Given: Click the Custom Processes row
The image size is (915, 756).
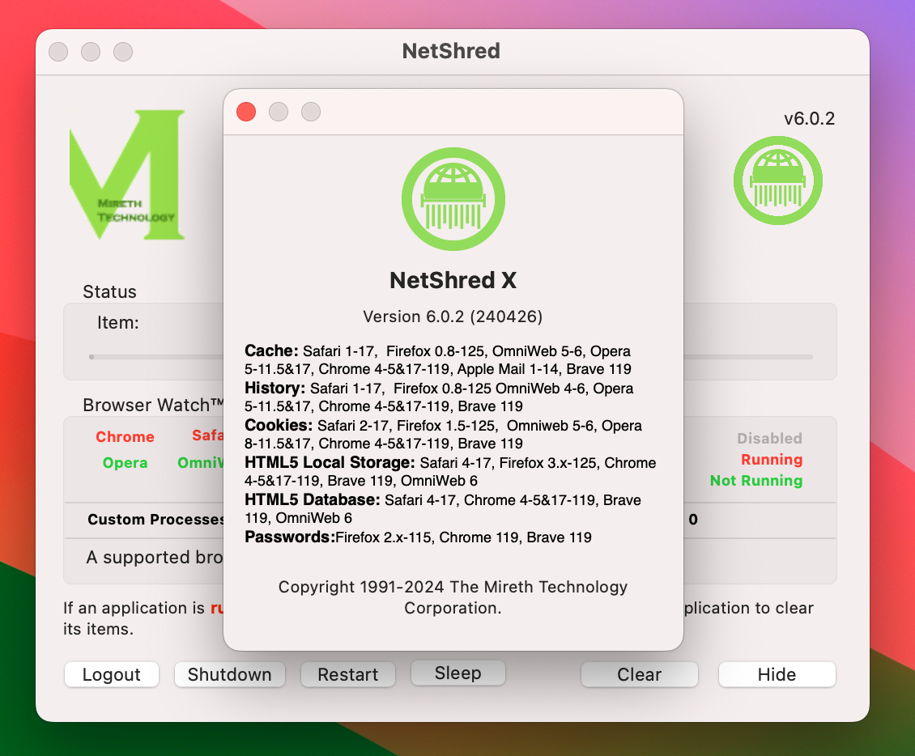Looking at the screenshot, I should pos(155,520).
